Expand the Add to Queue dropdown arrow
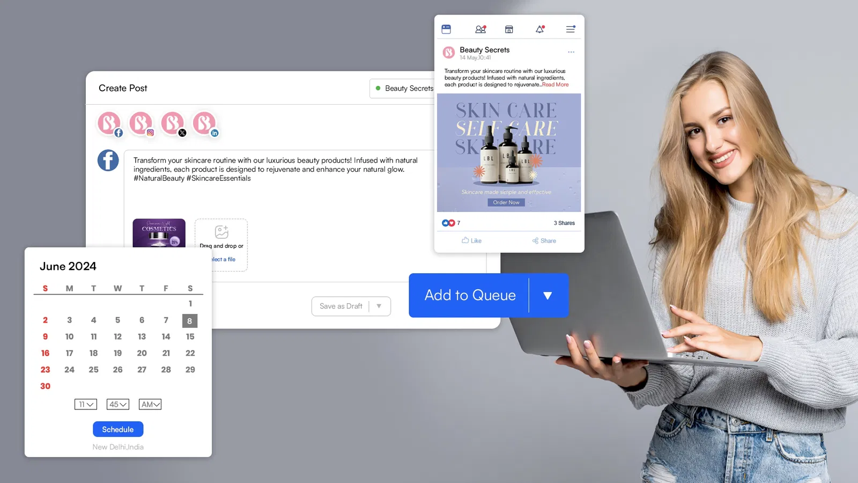The width and height of the screenshot is (858, 483). [548, 296]
